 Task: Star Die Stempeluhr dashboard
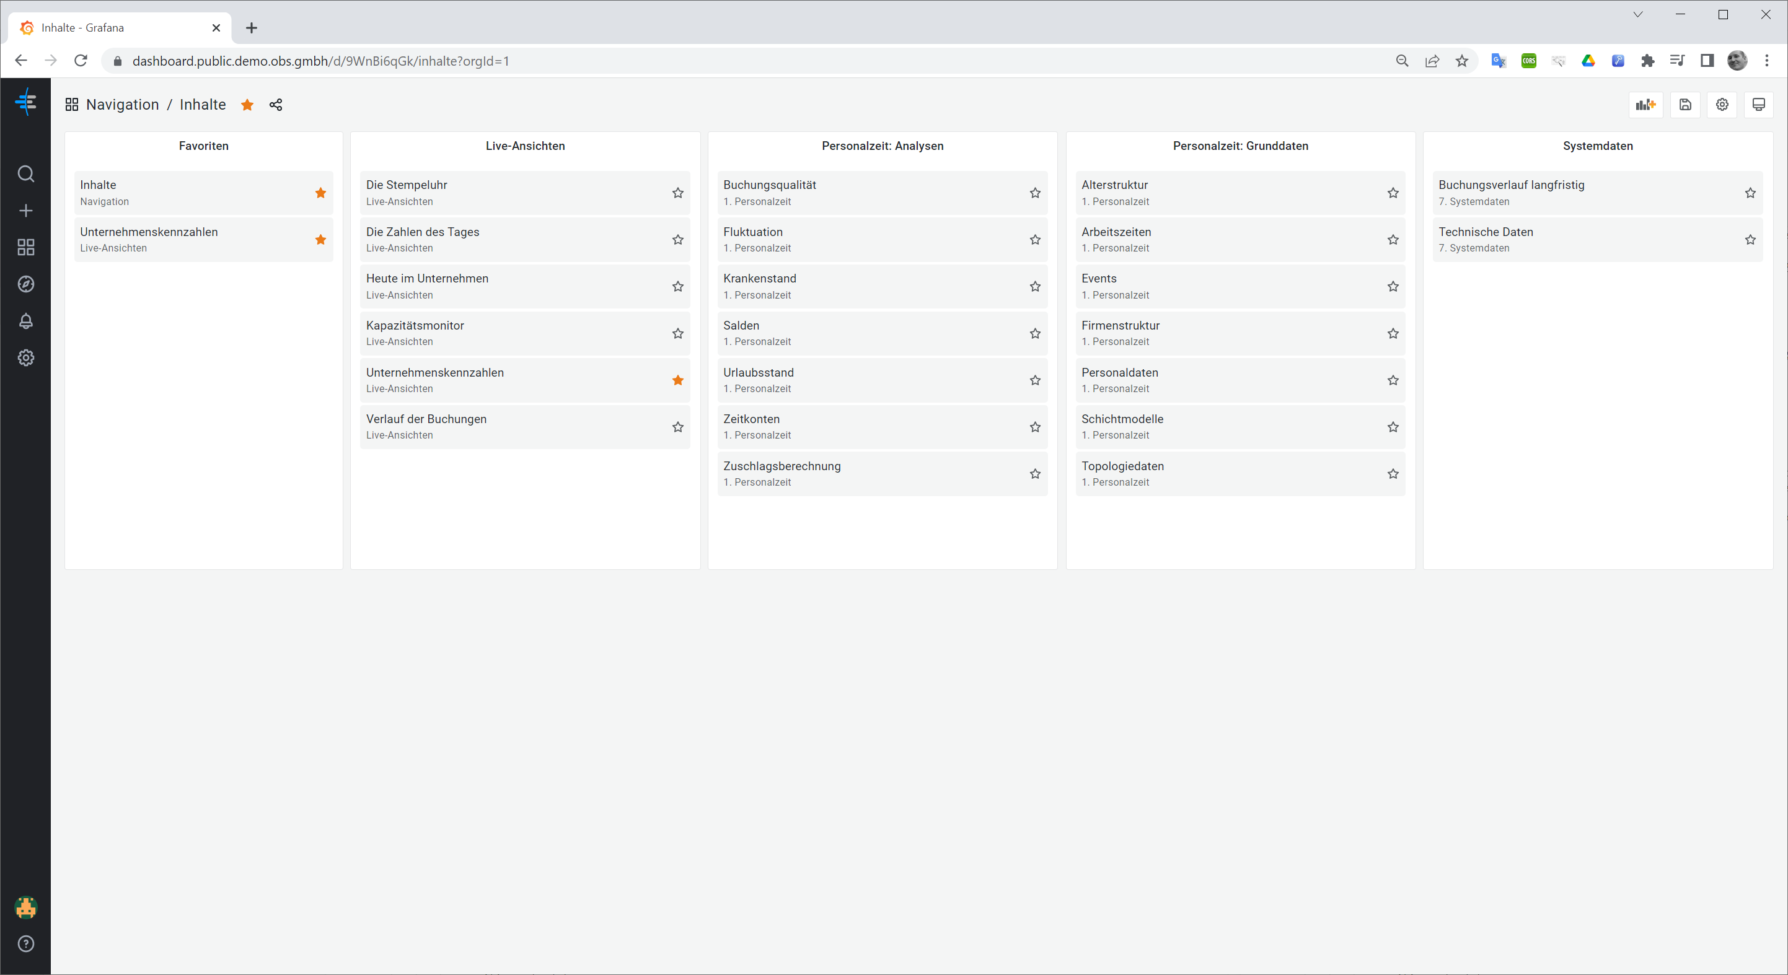(677, 193)
